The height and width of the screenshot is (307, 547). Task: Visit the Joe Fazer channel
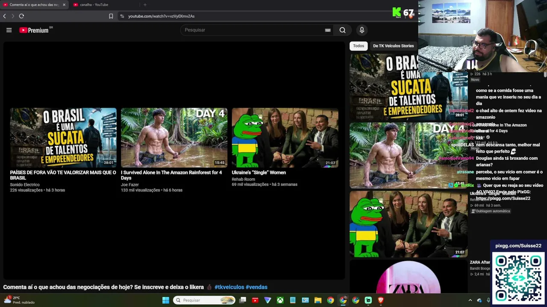(x=130, y=185)
